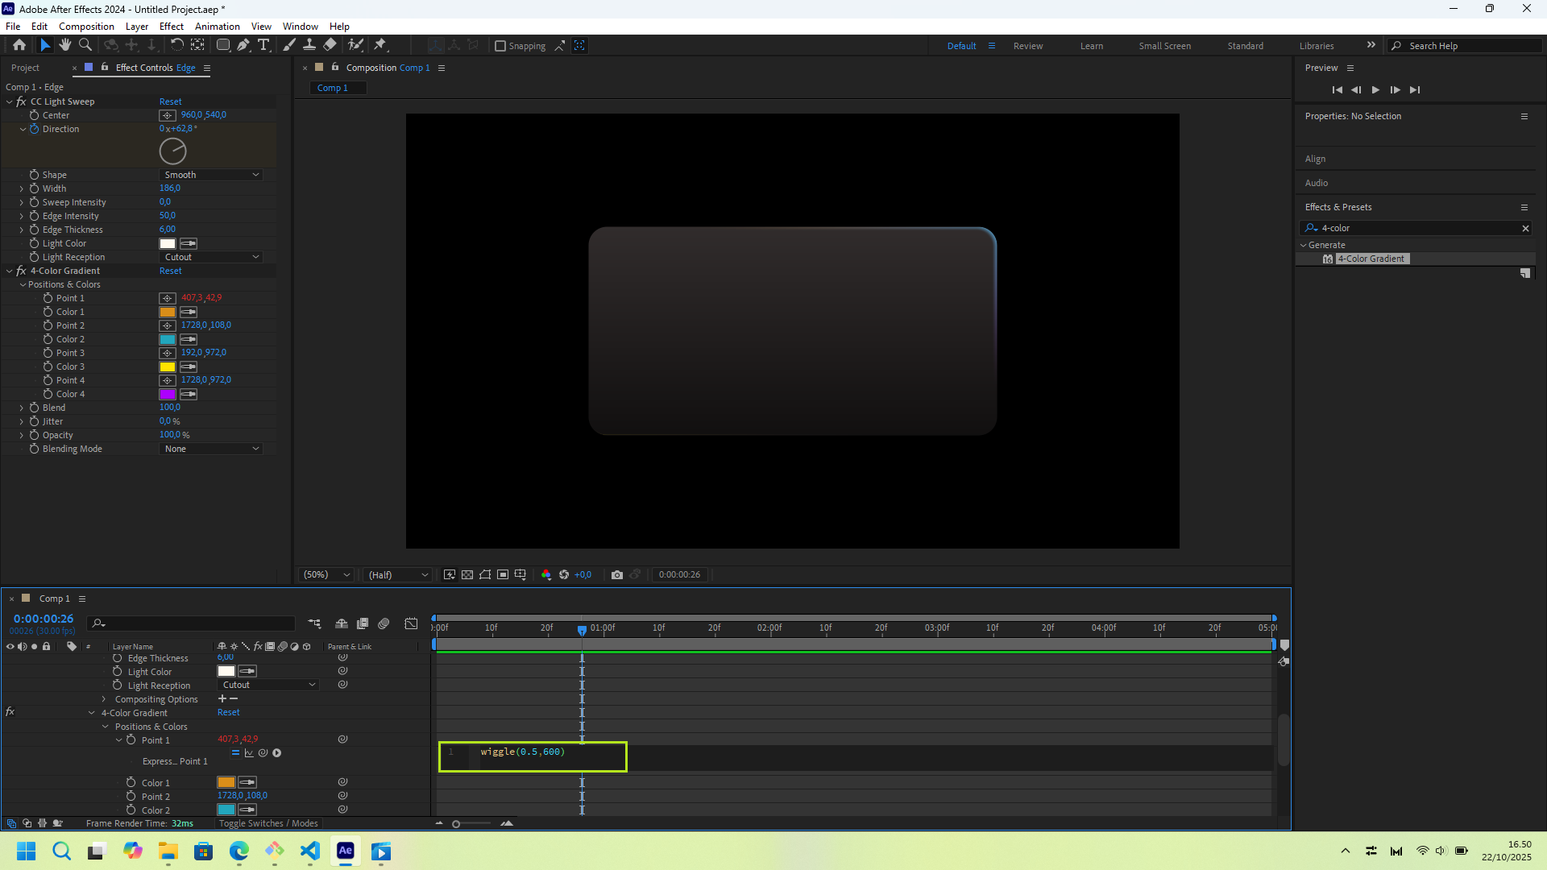Click the Color 4 purple swatch
1547x870 pixels.
pyautogui.click(x=168, y=395)
